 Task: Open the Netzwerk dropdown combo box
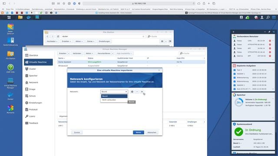(114, 91)
